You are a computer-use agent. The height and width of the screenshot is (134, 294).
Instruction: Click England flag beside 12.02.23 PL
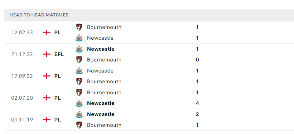(47, 33)
